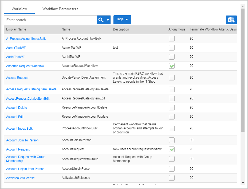The width and height of the screenshot is (248, 189).
Task: Open the Account Join To Person workflow
Action: (22, 140)
